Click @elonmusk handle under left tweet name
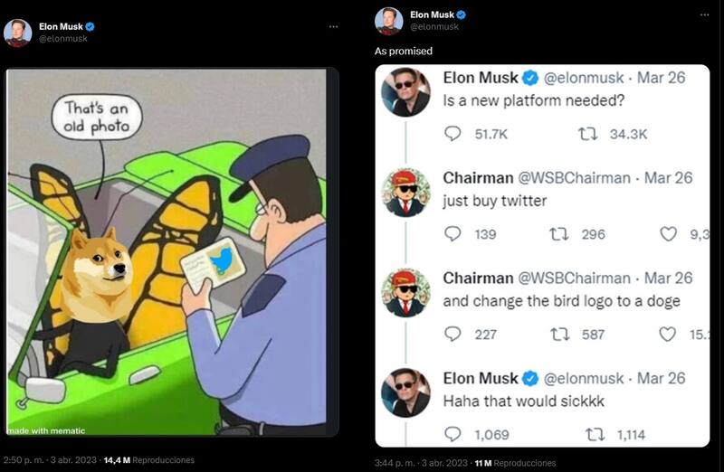The height and width of the screenshot is (472, 724). (x=63, y=39)
